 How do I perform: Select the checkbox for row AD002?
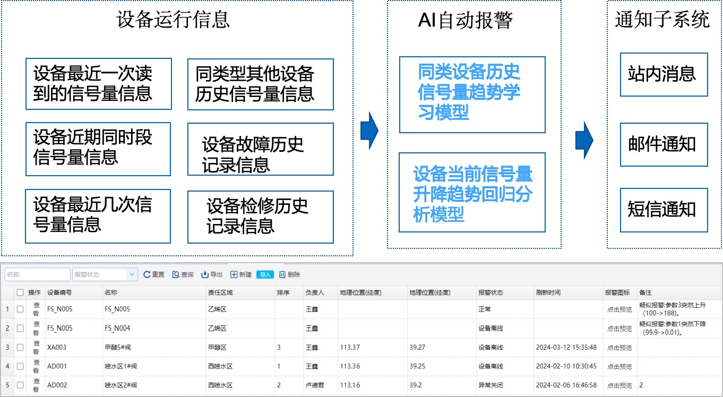(20, 385)
